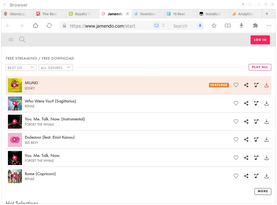Open the Jamendo hamburger menu
Image resolution: width=277 pixels, height=205 pixels.
pyautogui.click(x=11, y=40)
